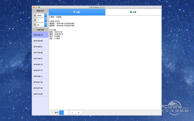Select the 2019-07-02 eclipse date
Screen dimensions: 194x121
[40, 88]
